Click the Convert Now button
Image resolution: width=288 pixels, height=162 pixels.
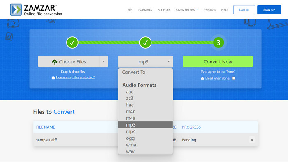[x=218, y=61]
